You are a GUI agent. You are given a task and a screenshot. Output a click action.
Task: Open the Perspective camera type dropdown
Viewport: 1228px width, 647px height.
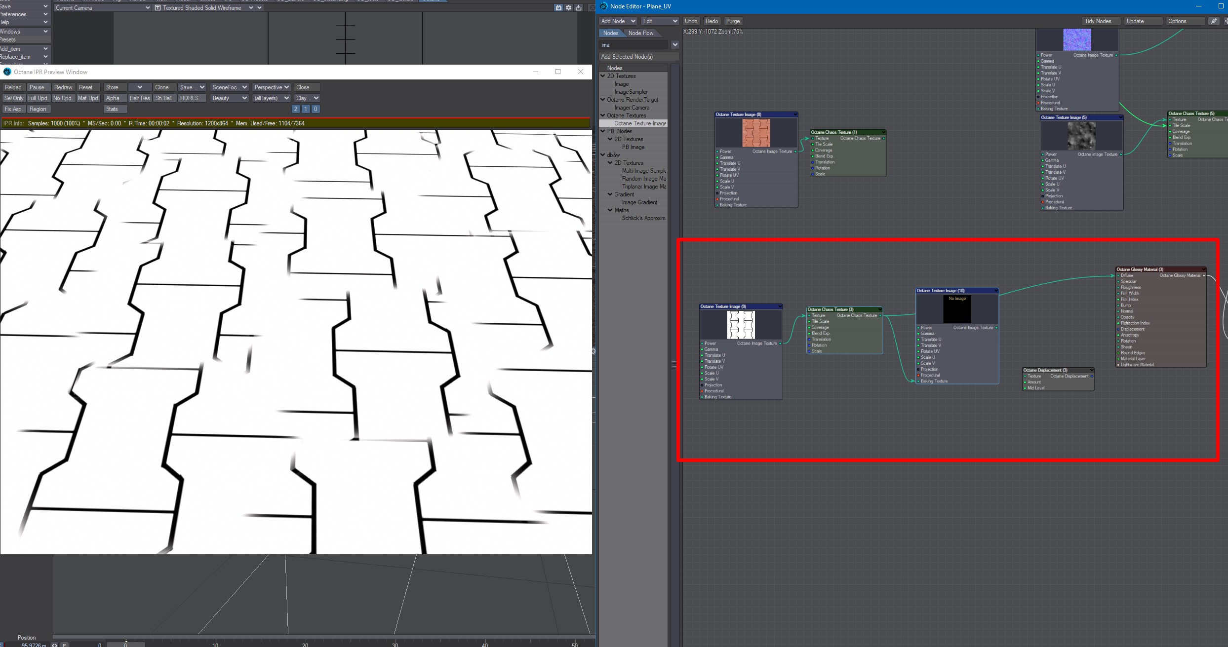tap(271, 87)
